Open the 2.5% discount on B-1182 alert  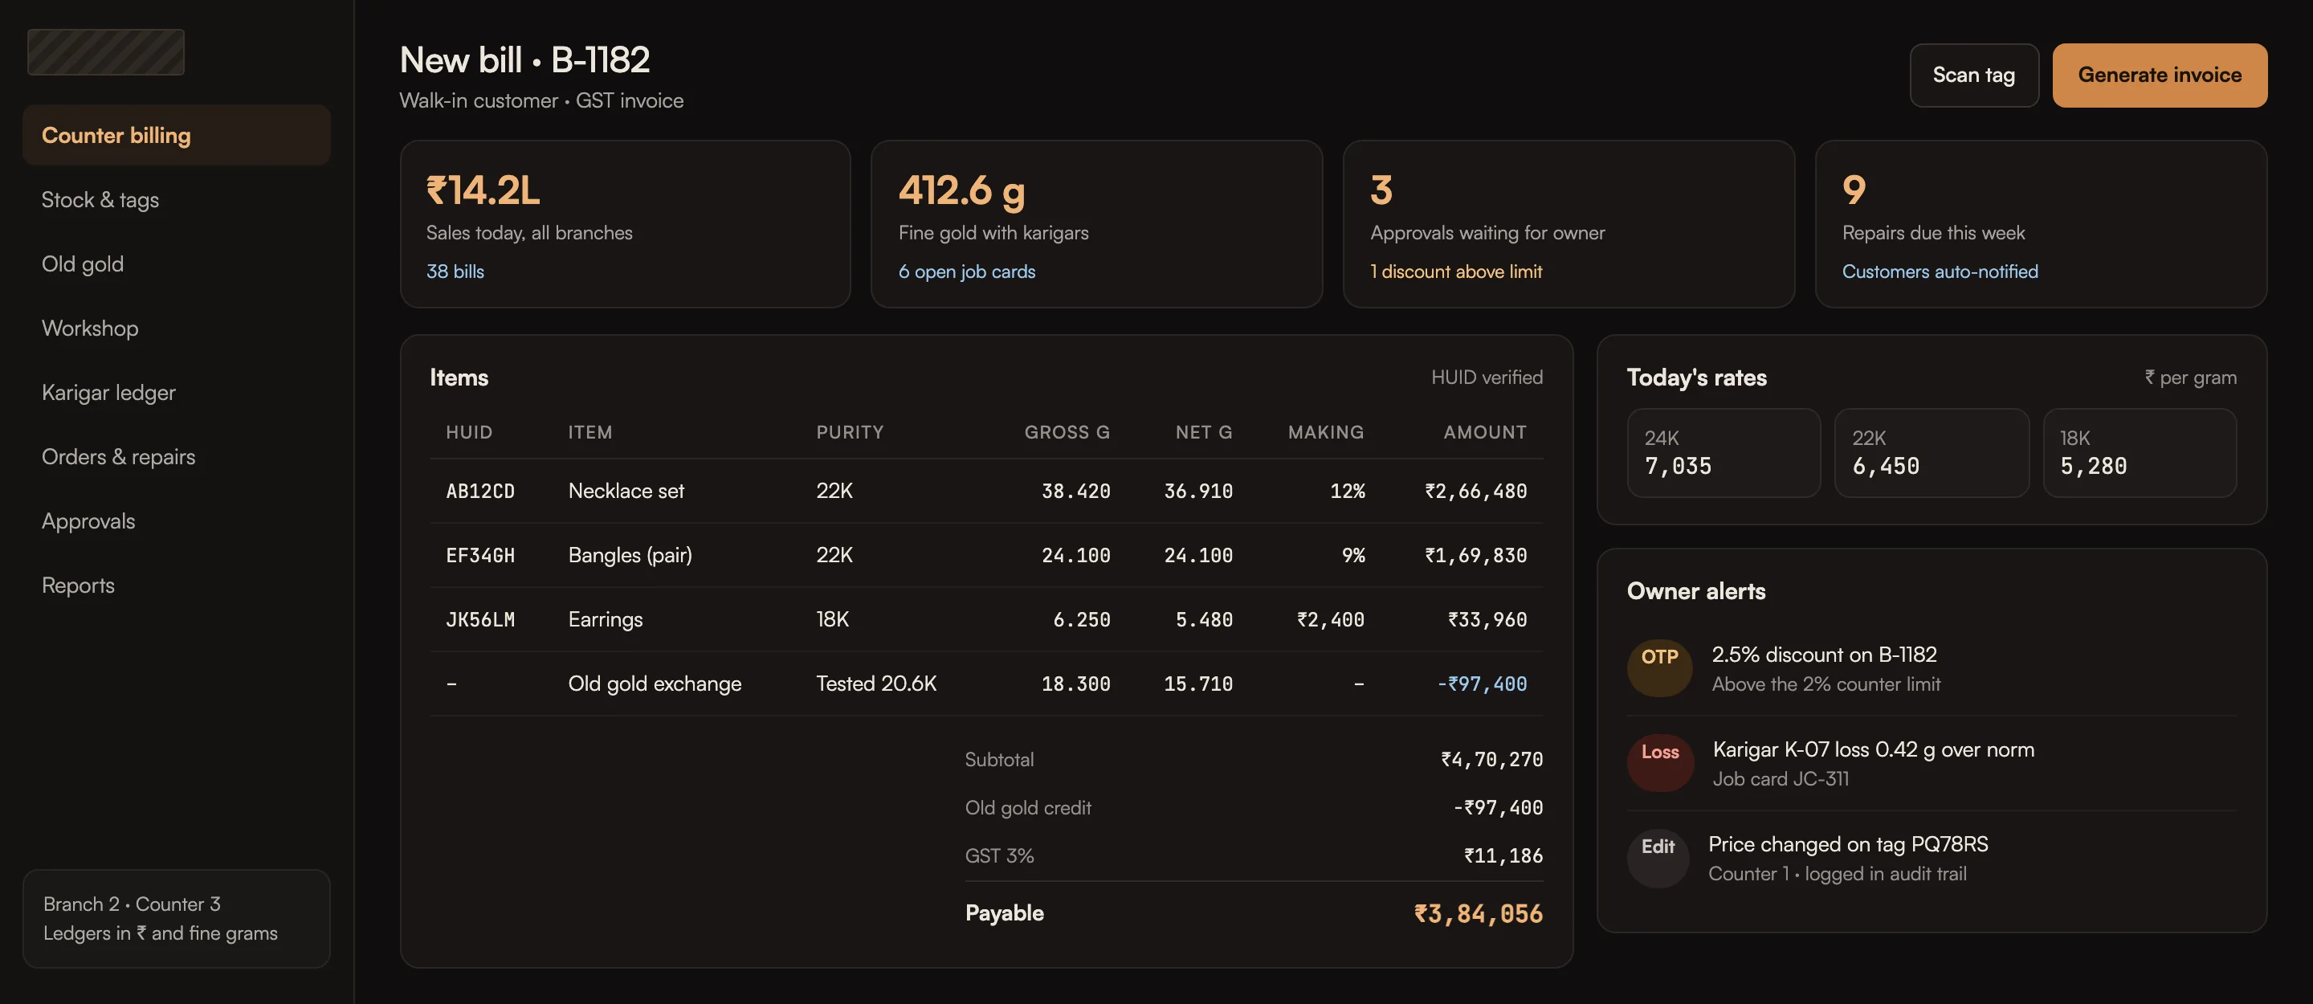pos(1932,668)
